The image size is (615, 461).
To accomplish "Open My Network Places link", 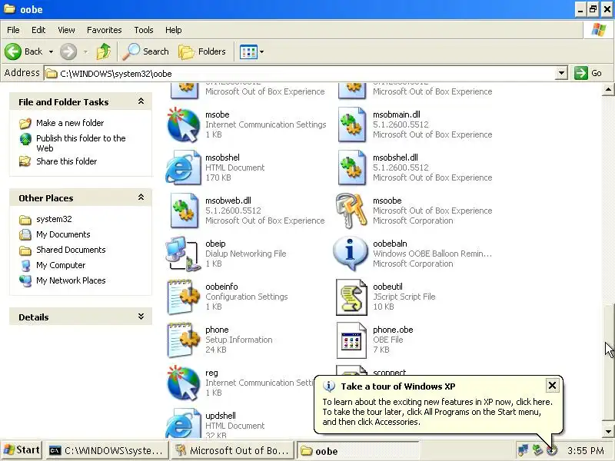I will (71, 280).
